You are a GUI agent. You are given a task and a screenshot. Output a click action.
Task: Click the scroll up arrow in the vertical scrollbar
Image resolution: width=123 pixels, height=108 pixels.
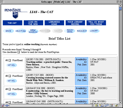coord(120,5)
